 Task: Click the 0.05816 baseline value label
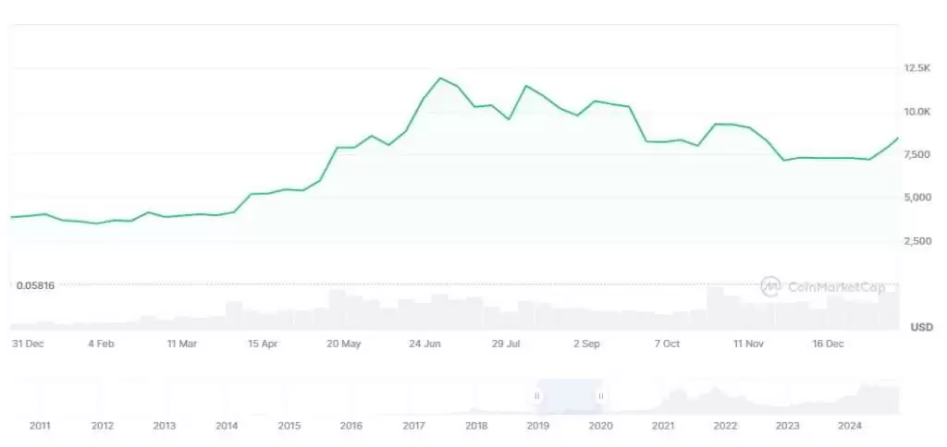tap(35, 285)
